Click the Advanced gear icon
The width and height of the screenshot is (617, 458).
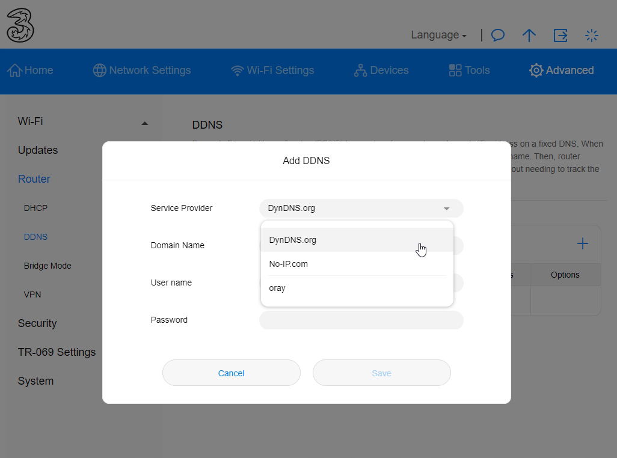536,70
